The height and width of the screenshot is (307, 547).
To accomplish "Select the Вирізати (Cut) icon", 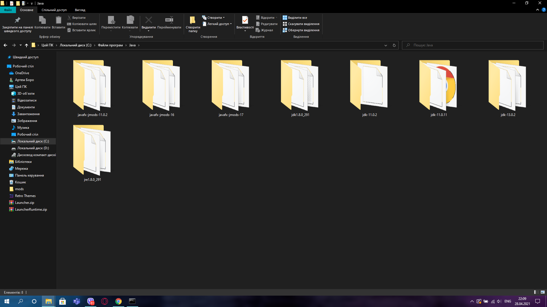I will [x=69, y=17].
